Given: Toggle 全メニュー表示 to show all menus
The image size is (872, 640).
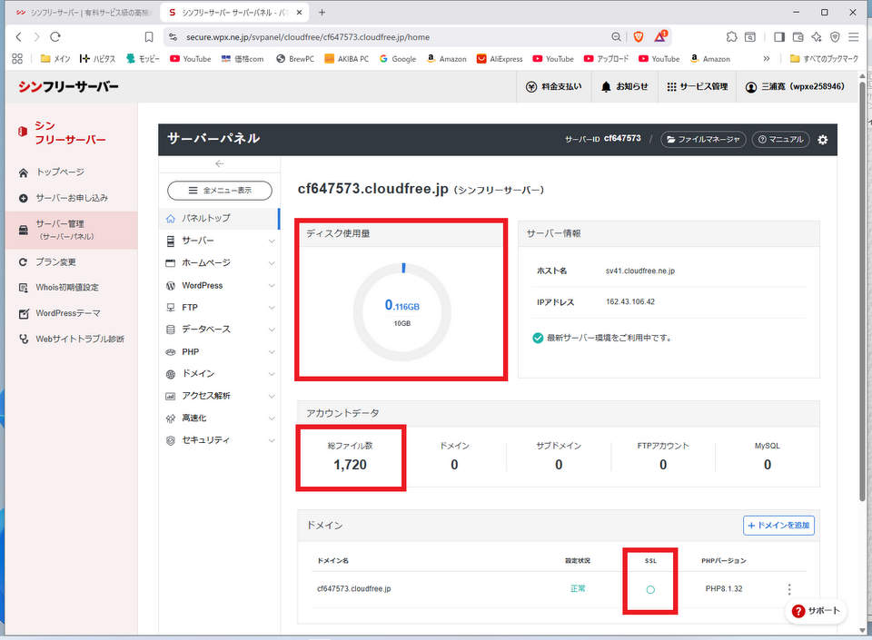Looking at the screenshot, I should [x=220, y=191].
